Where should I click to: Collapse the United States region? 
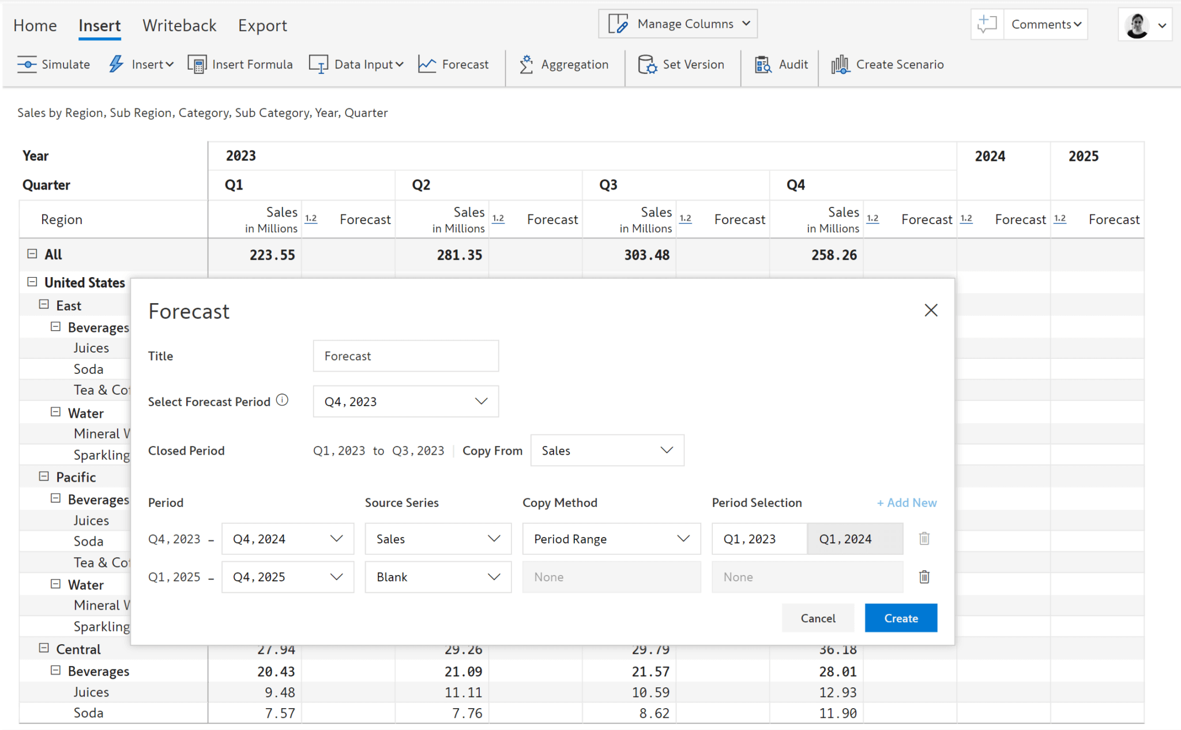[x=32, y=282]
